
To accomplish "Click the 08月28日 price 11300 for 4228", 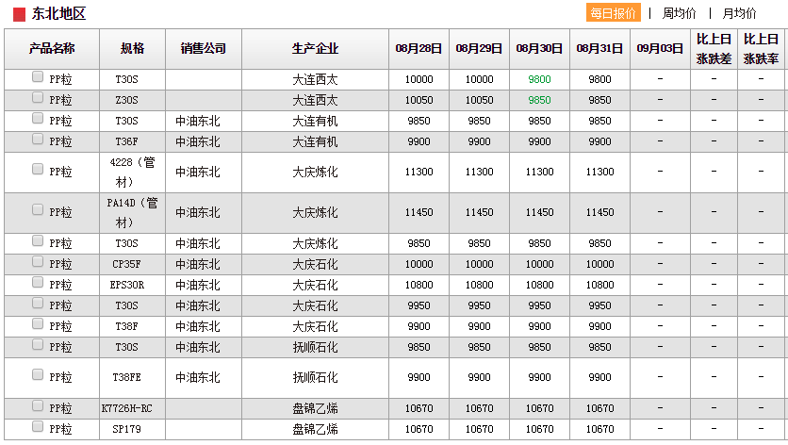I will pyautogui.click(x=419, y=172).
